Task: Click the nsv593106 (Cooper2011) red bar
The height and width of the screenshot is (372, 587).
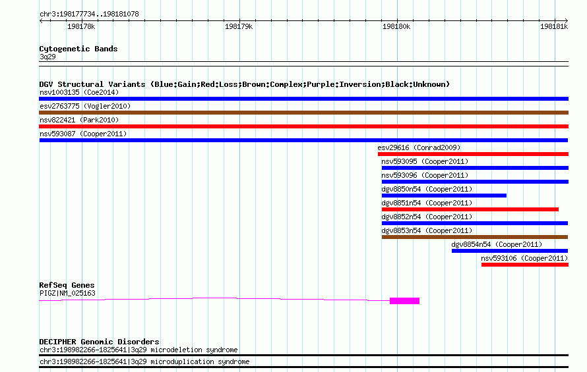Action: (x=524, y=265)
